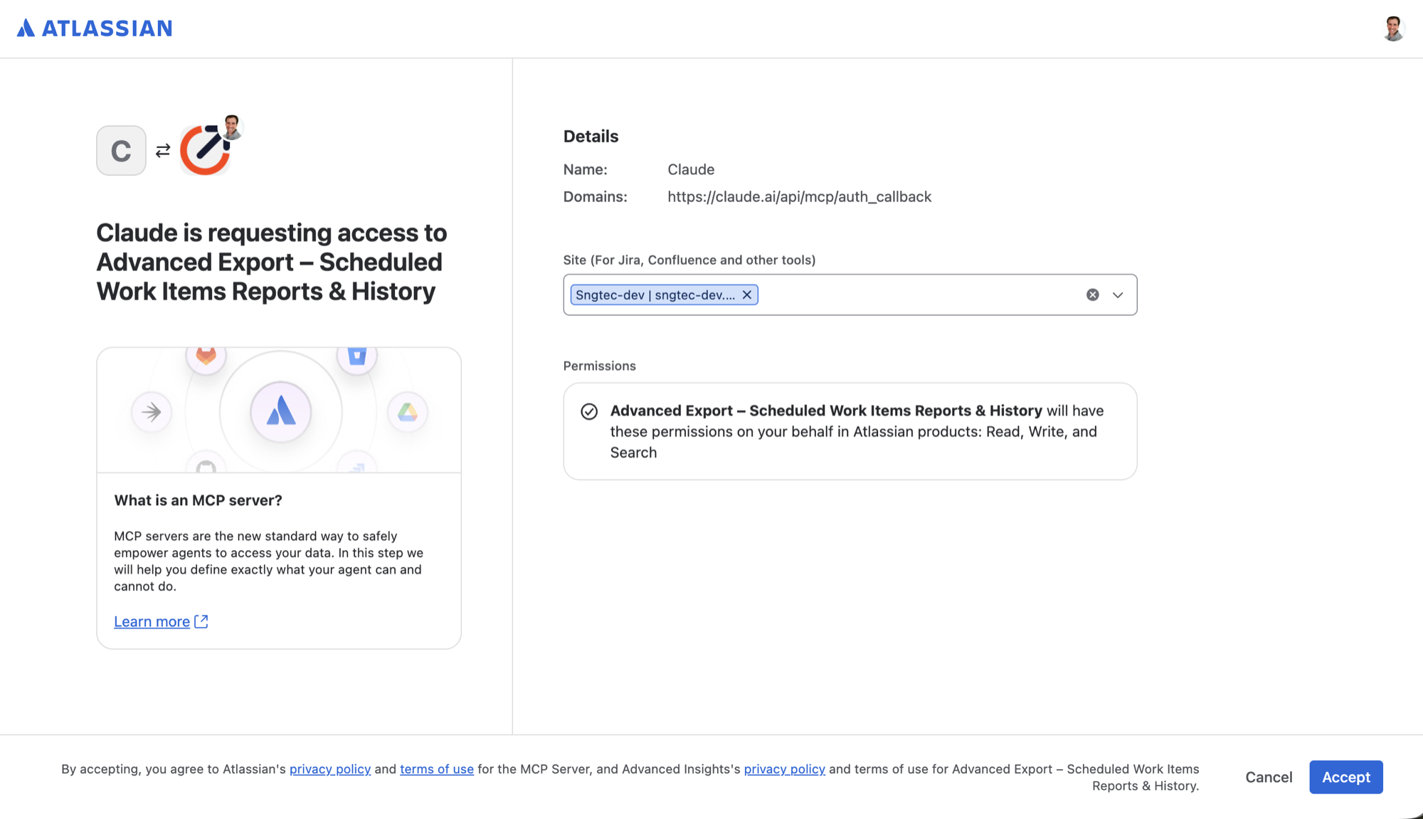Click the central Atlassian icon in illustration
This screenshot has height=819, width=1423.
(281, 411)
